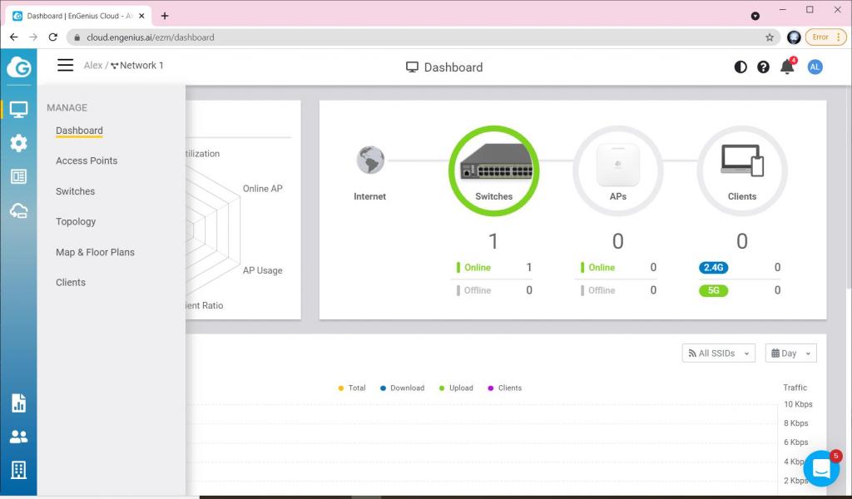Open the organization building icon in sidebar
This screenshot has width=852, height=499.
[x=18, y=470]
